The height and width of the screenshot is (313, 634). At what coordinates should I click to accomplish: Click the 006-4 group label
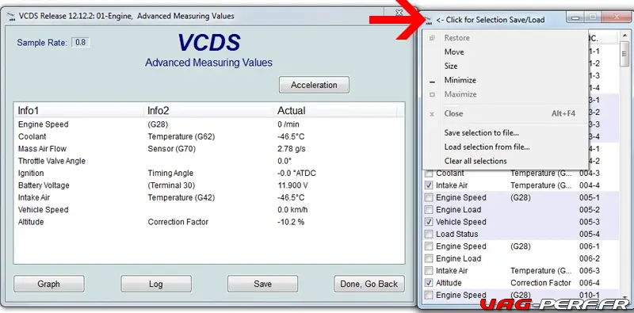coord(589,283)
